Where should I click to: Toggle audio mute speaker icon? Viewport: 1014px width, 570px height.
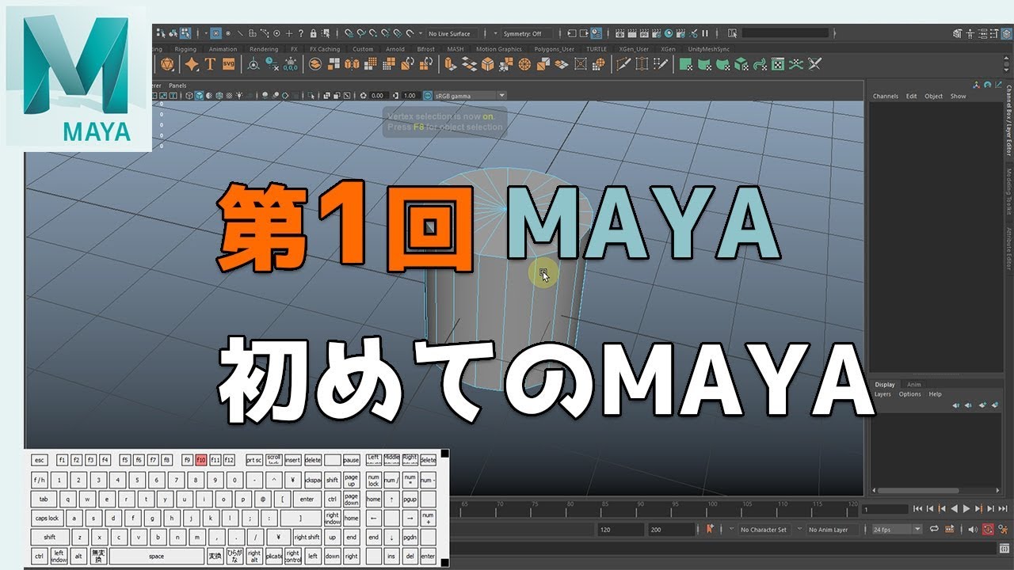pos(972,529)
